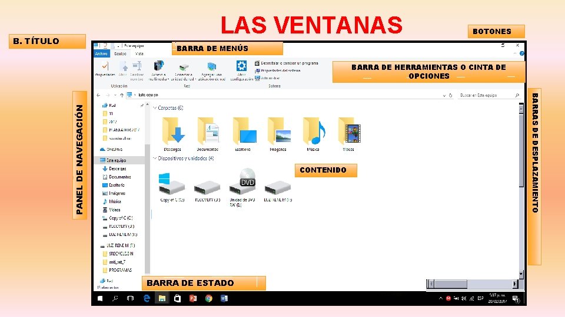
Task: Open the address bar history dropdown
Action: point(444,96)
